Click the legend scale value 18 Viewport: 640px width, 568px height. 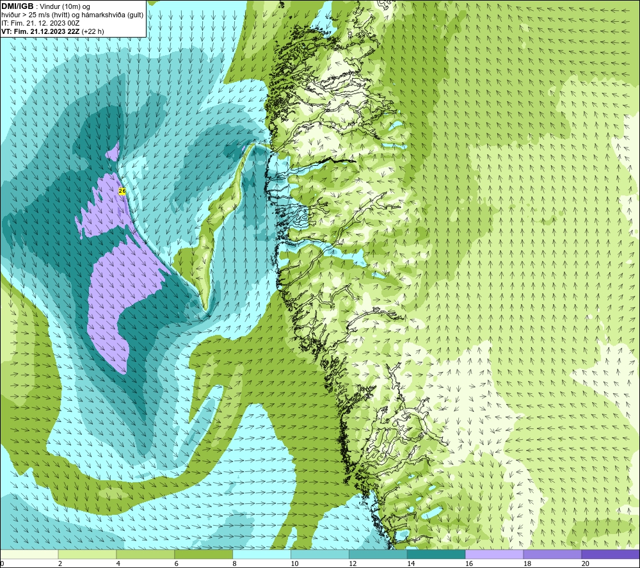click(x=527, y=564)
